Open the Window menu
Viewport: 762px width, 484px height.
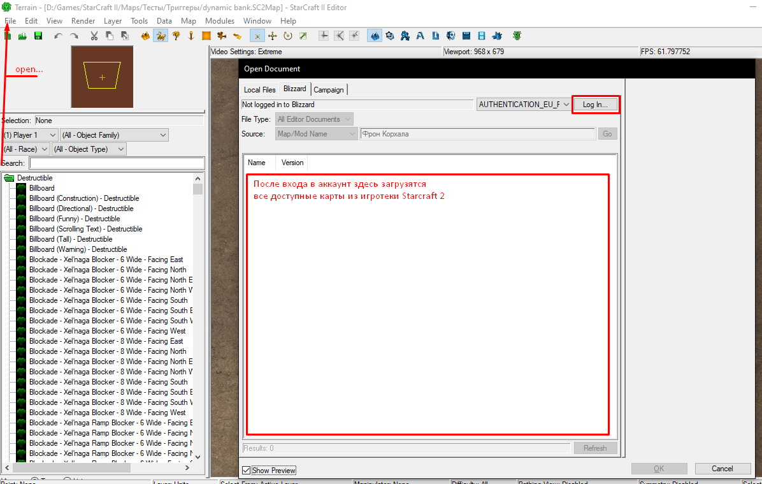tap(257, 21)
